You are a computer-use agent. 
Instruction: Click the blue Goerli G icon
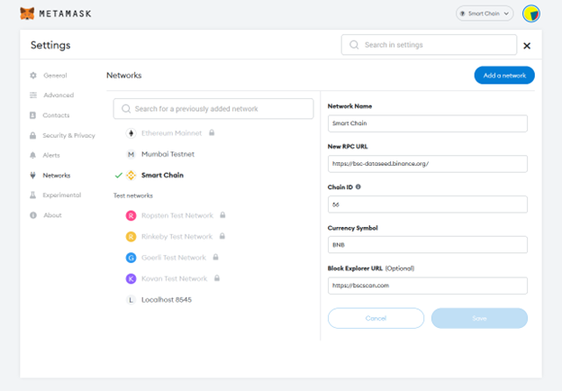(x=131, y=258)
